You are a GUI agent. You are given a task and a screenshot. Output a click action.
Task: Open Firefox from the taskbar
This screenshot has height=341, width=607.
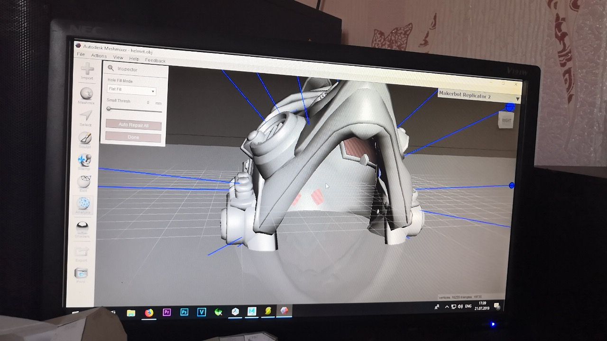(x=149, y=313)
